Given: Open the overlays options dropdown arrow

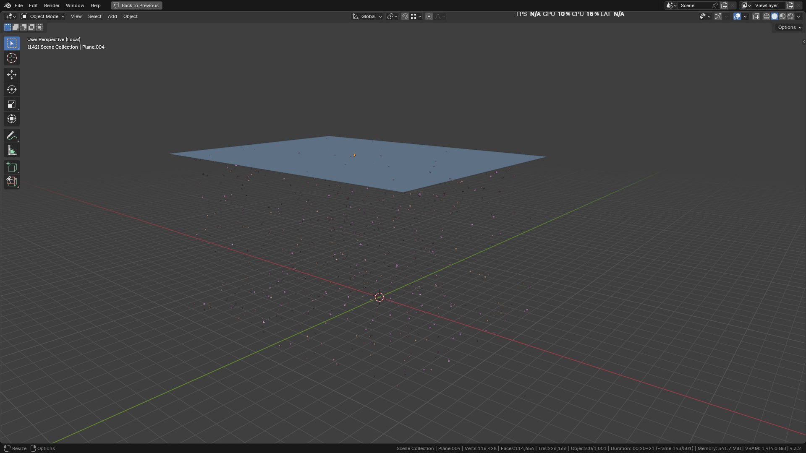Looking at the screenshot, I should [x=745, y=16].
